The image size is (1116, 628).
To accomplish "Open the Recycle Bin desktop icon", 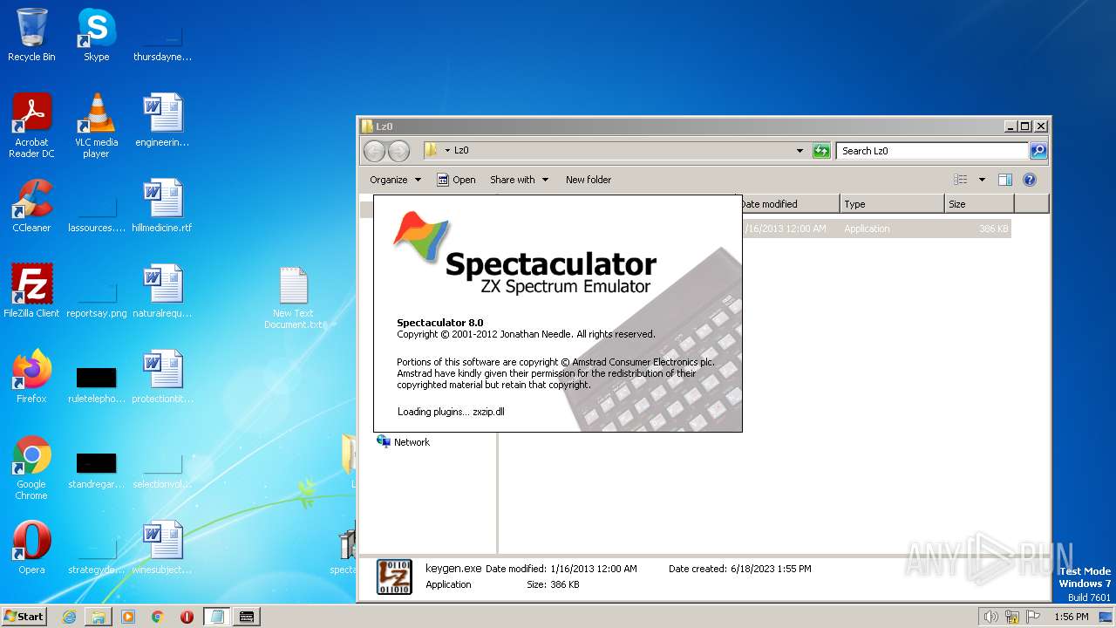I will tap(31, 35).
